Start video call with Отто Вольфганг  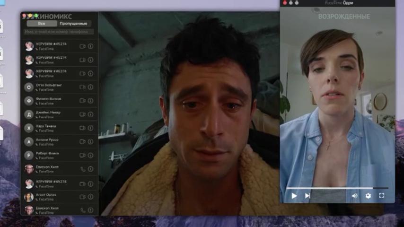tap(82, 87)
